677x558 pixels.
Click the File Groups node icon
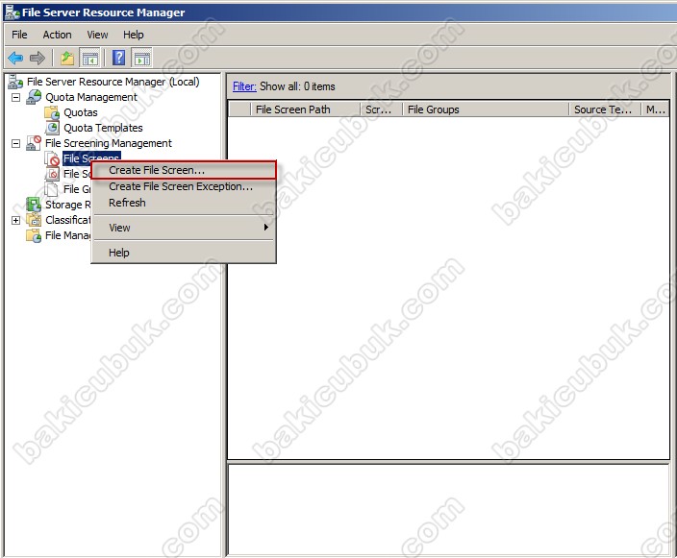(x=51, y=189)
